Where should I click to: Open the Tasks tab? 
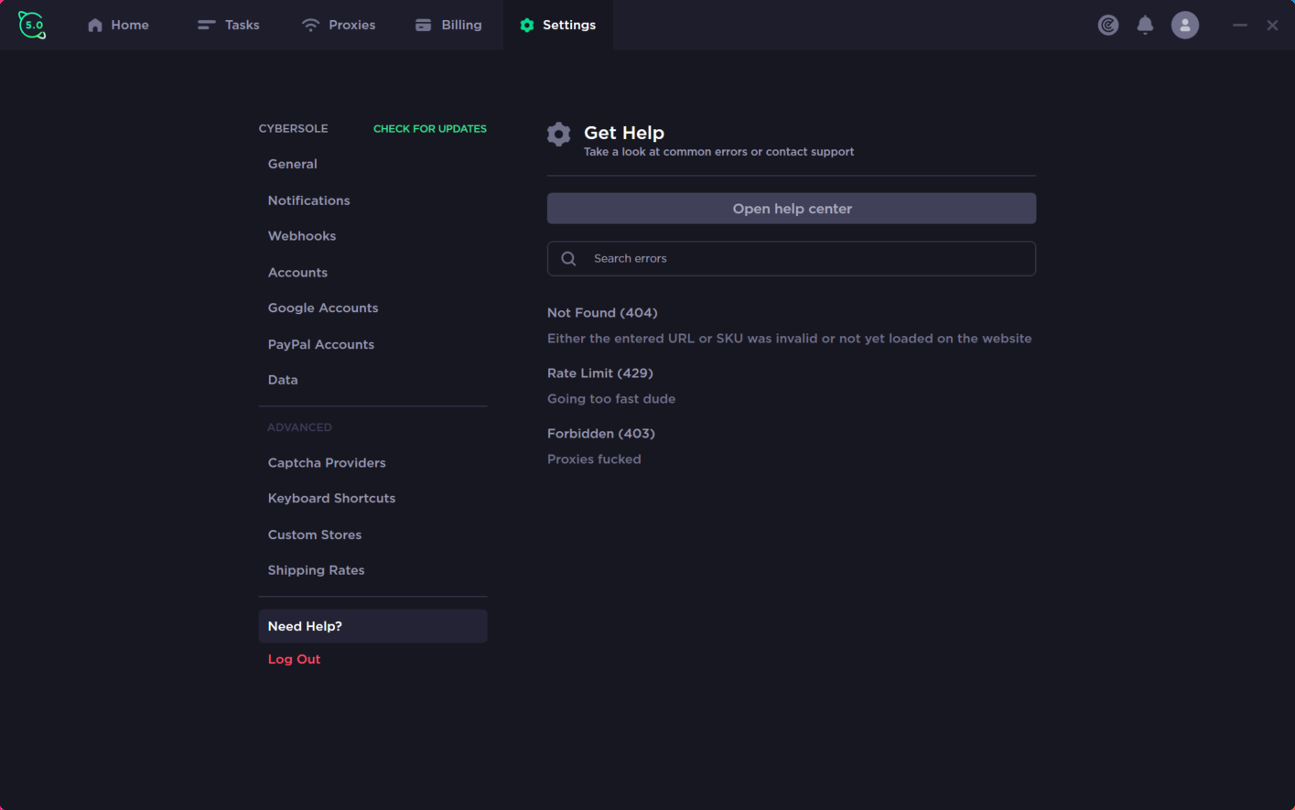[x=229, y=25]
